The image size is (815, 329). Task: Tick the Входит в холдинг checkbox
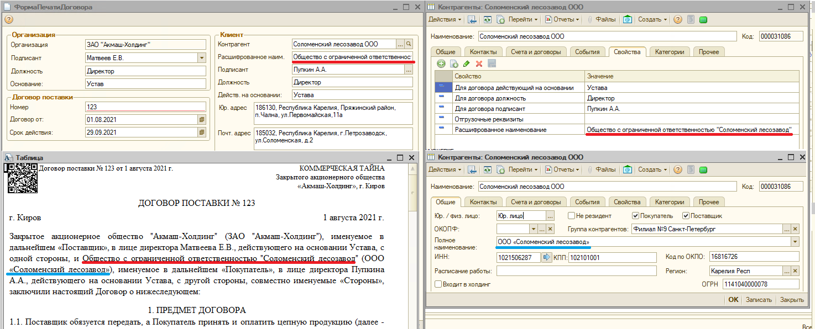(438, 284)
